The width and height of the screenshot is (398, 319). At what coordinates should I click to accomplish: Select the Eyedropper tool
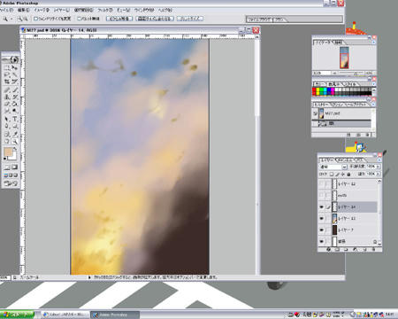14,135
